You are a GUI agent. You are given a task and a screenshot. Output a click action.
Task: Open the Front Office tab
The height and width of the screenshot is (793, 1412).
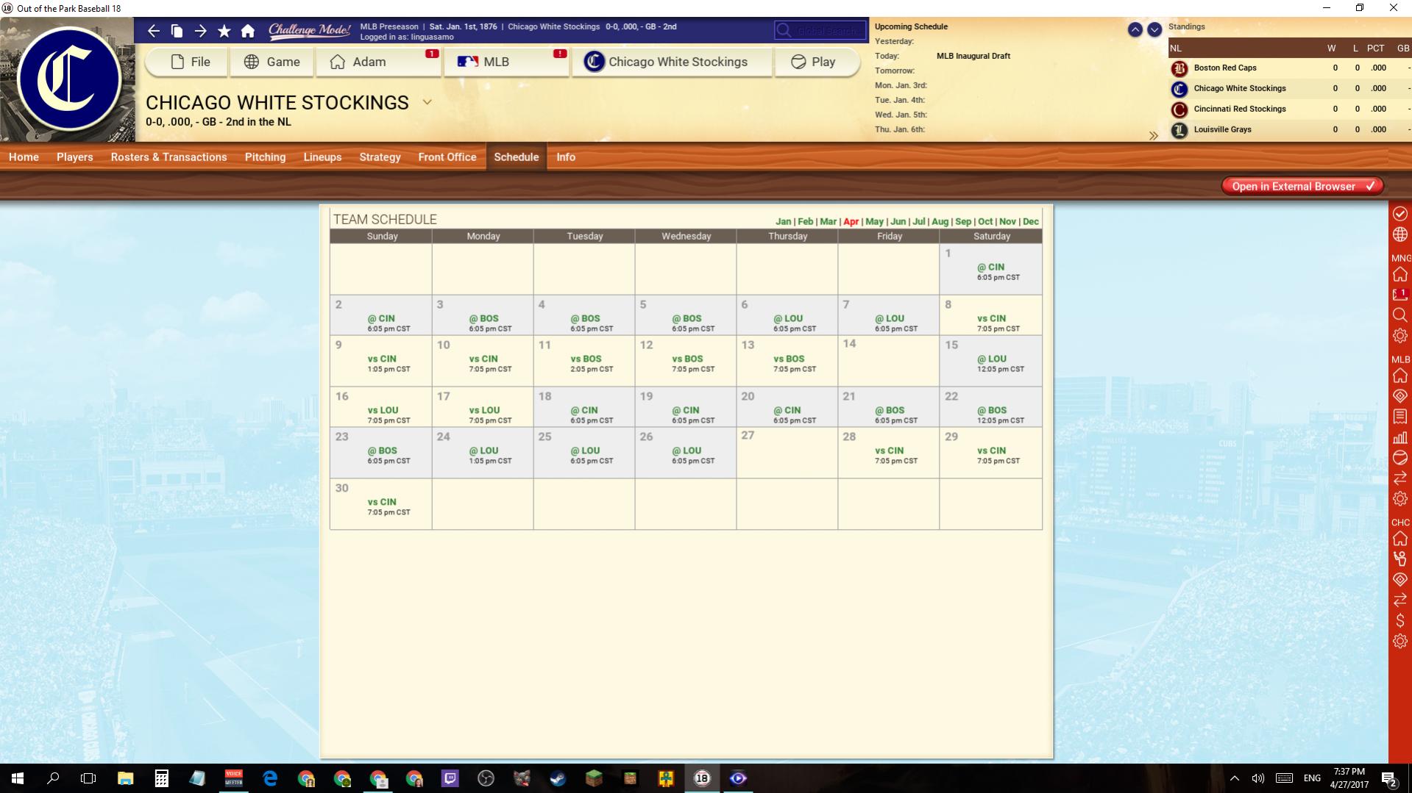pos(447,157)
